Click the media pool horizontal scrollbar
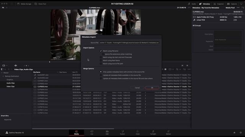Screen dimensions: 245x137 (x=73, y=129)
